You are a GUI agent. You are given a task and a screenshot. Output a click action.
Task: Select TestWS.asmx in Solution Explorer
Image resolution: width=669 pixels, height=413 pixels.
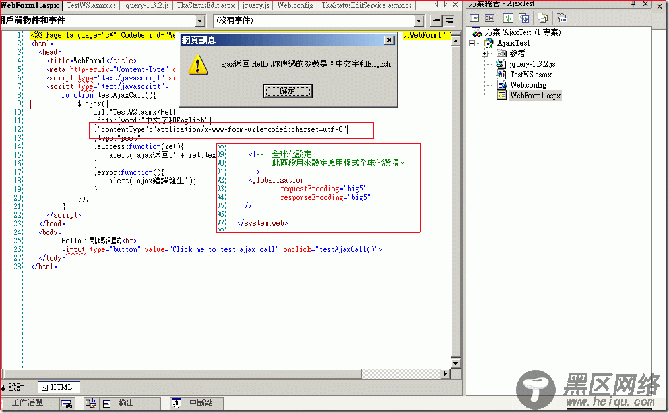tap(530, 75)
